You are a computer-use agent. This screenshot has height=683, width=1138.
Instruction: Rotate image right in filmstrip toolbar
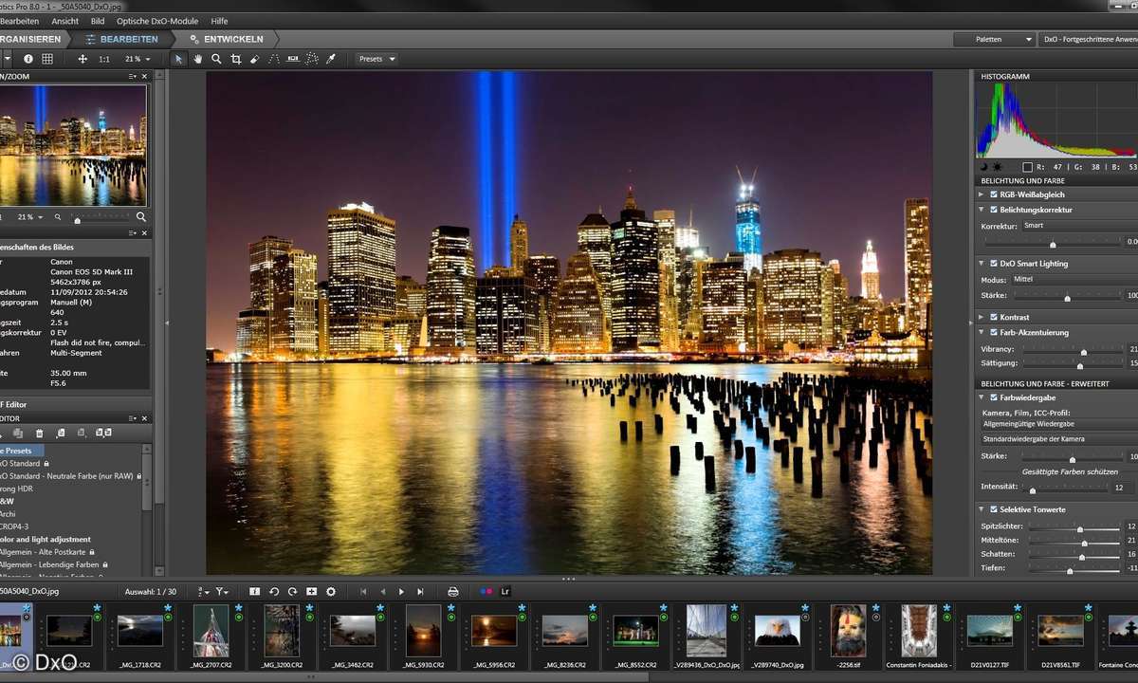293,591
